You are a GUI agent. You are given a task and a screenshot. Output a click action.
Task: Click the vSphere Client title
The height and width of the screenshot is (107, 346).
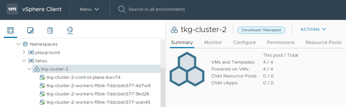point(42,9)
